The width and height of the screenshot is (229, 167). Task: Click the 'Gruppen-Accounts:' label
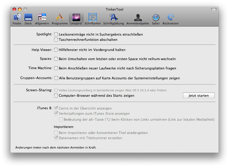[36, 78]
